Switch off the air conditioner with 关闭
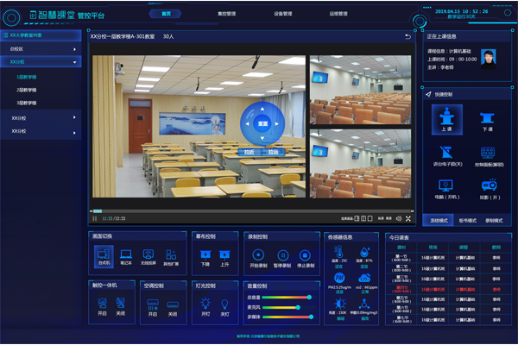This screenshot has height=345, width=518. 173,304
